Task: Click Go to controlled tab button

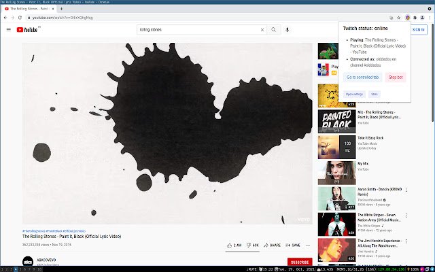Action: [x=362, y=77]
